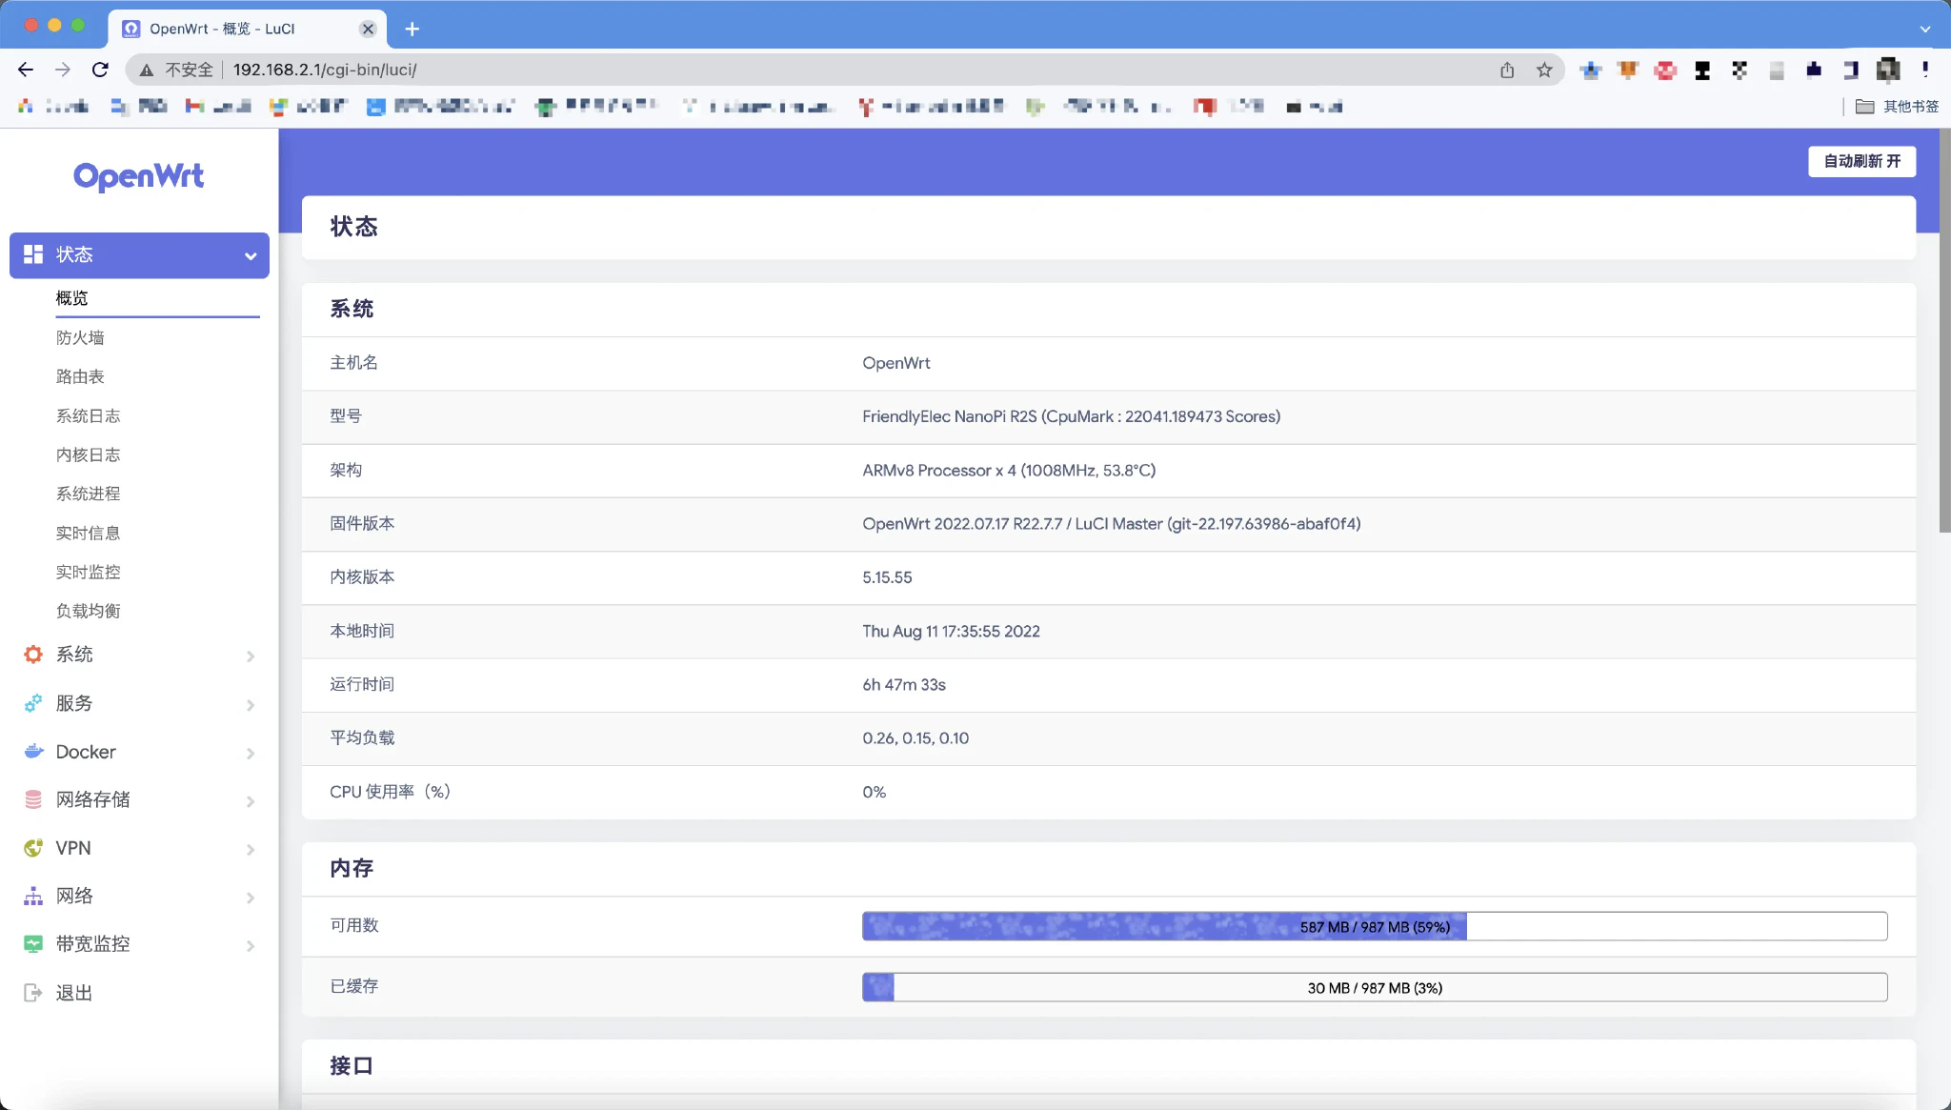Click the 退出 logout icon
Screen dimensions: 1951x1110
(x=33, y=992)
